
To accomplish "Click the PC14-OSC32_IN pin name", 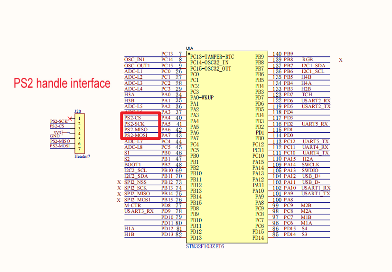I will pyautogui.click(x=209, y=63).
